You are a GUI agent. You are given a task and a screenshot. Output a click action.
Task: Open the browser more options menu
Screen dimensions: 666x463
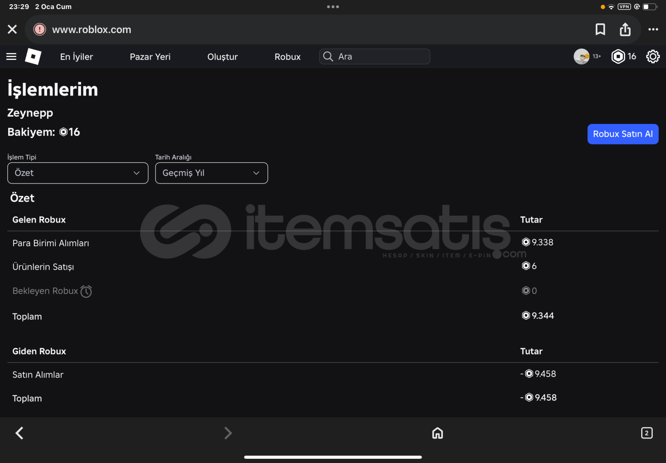(x=653, y=29)
